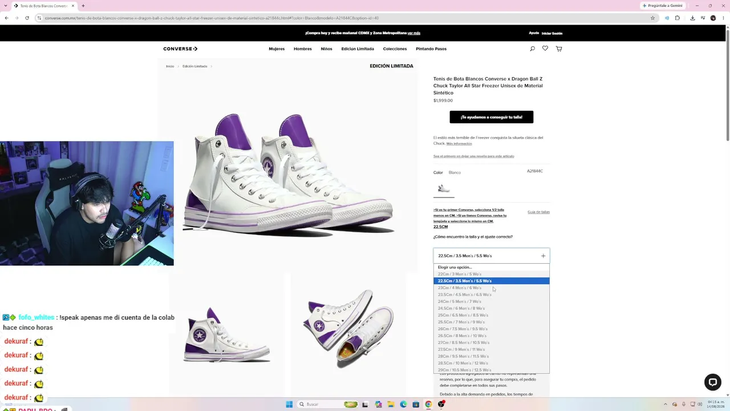
Task: Open Microsoft Edge from the taskbar
Action: [x=403, y=404]
